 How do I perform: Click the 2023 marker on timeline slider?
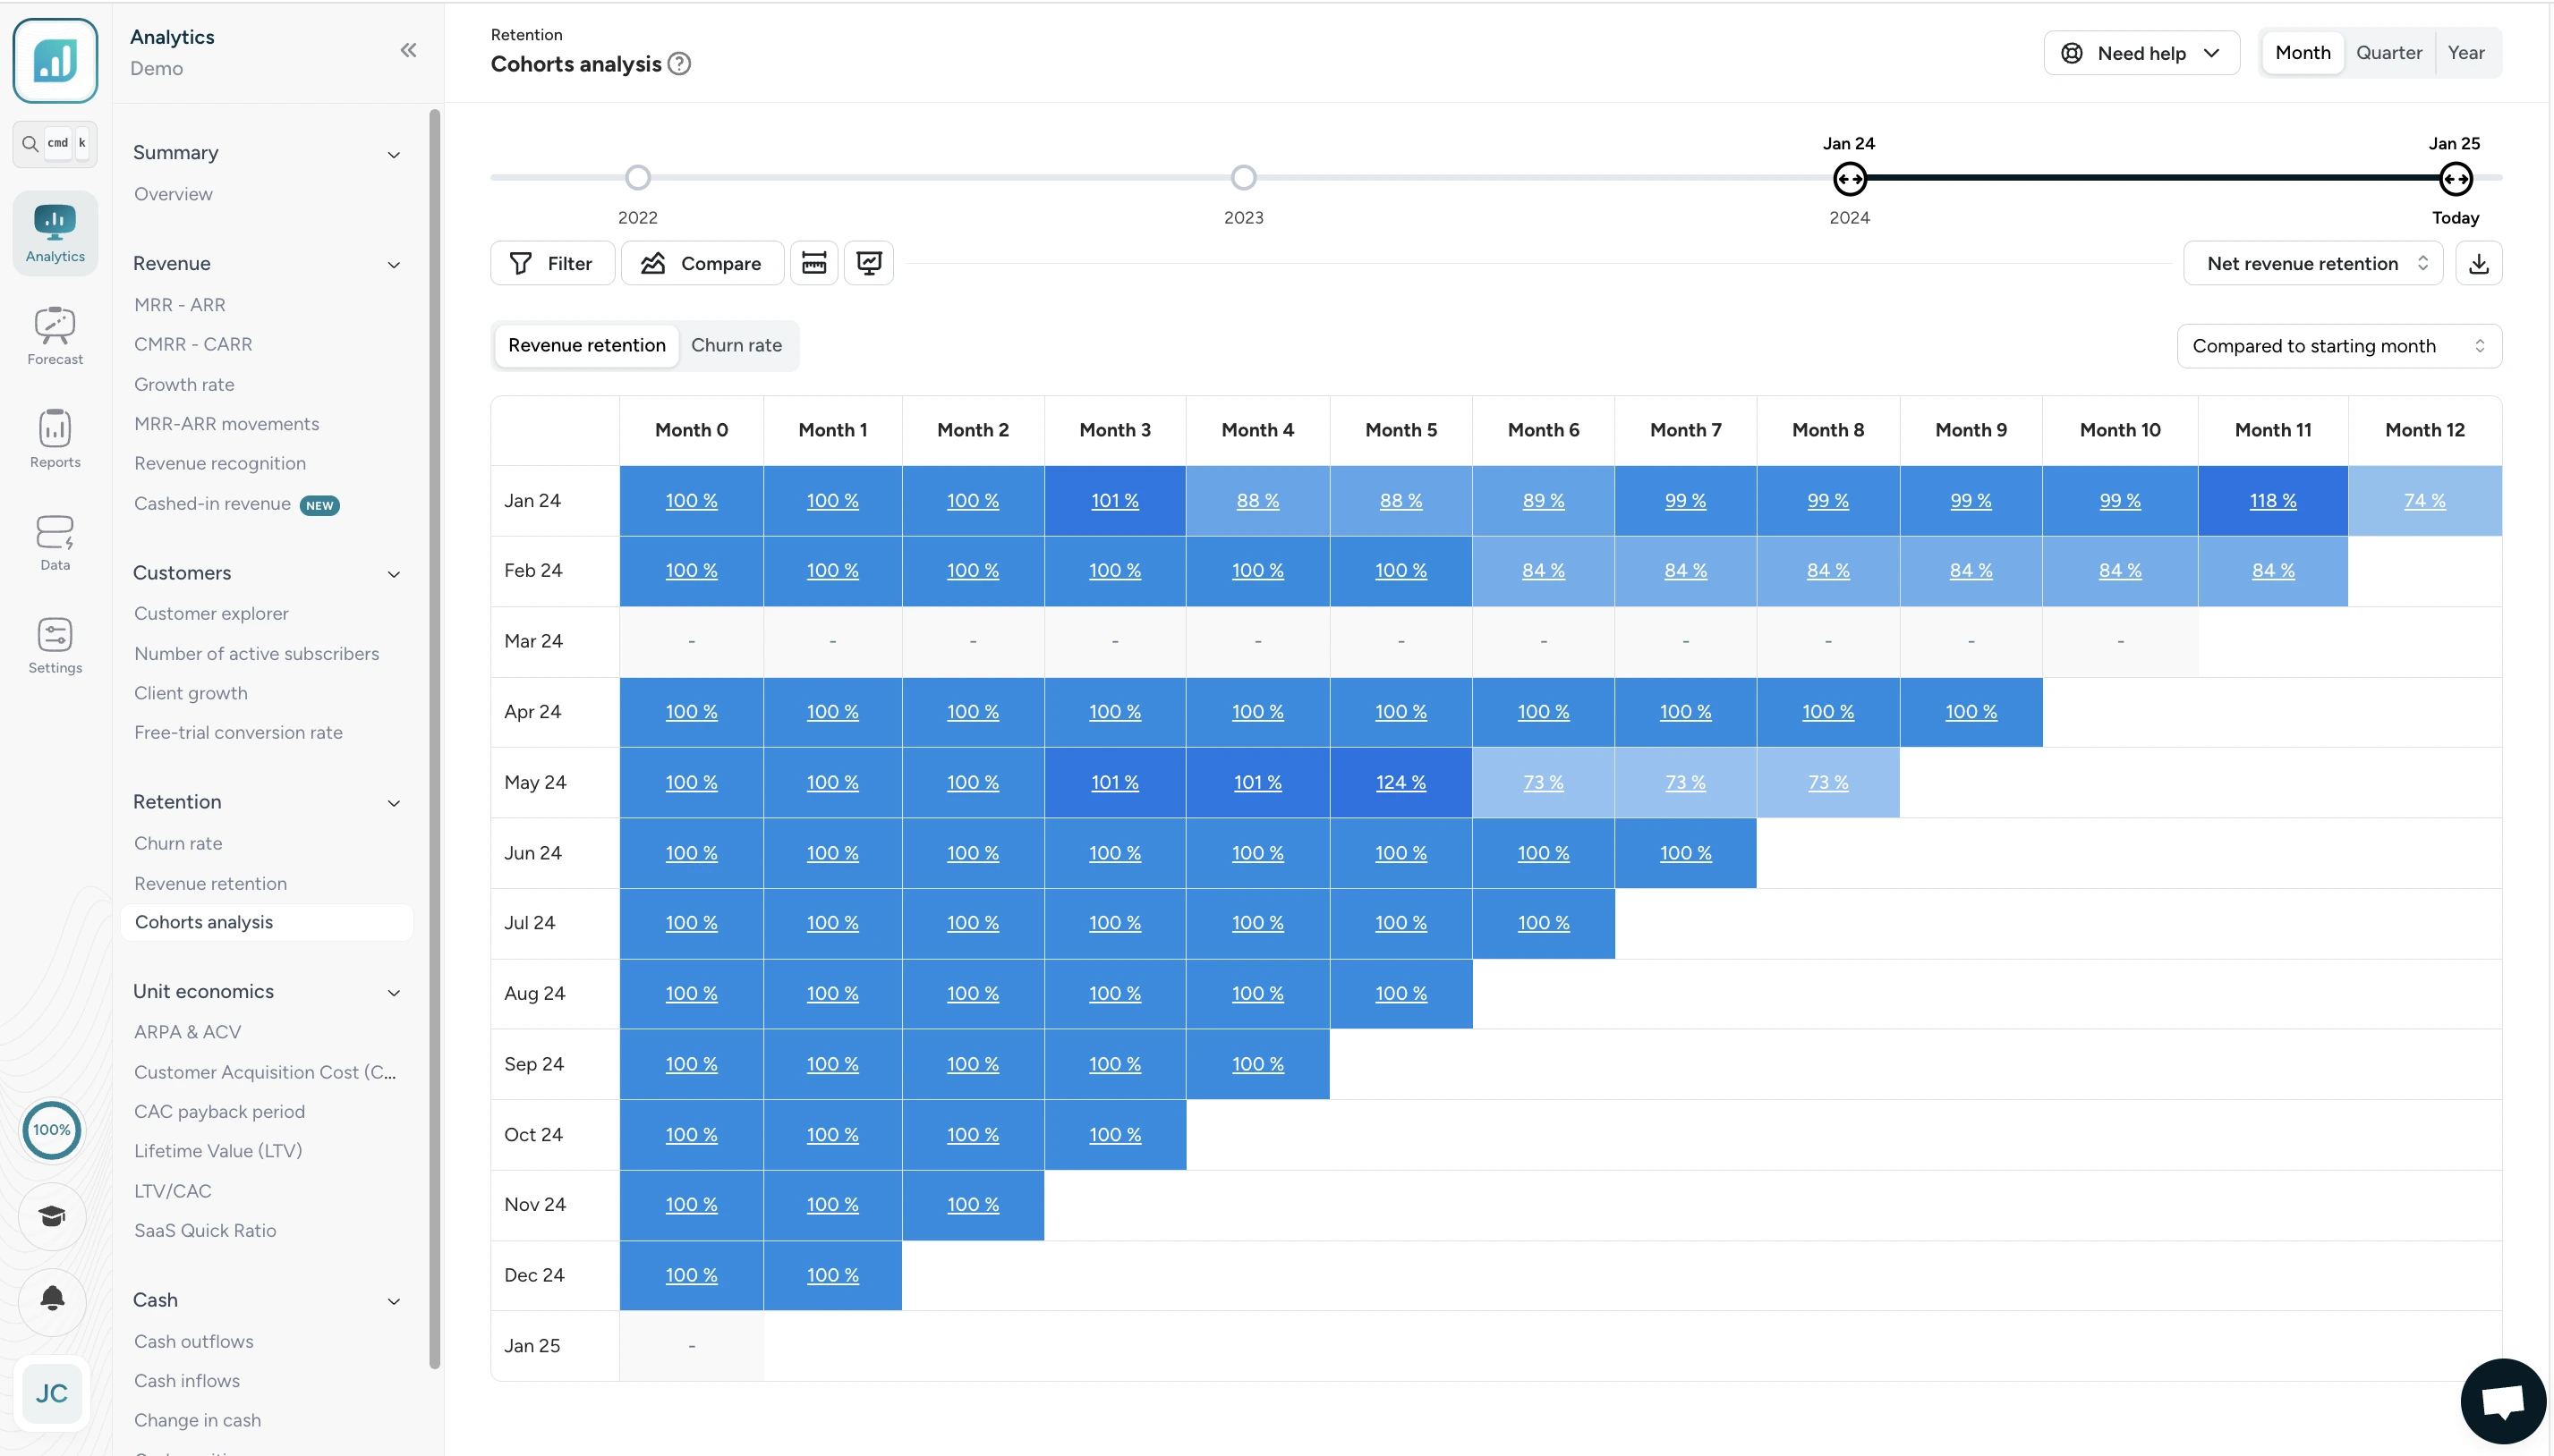pos(1244,178)
